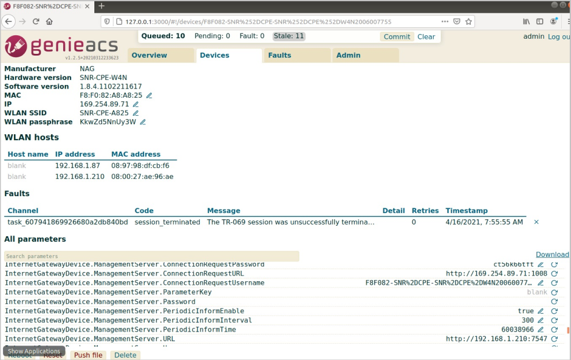Open the Overview tab
Viewport: 571px width, 360px height.
(x=149, y=56)
